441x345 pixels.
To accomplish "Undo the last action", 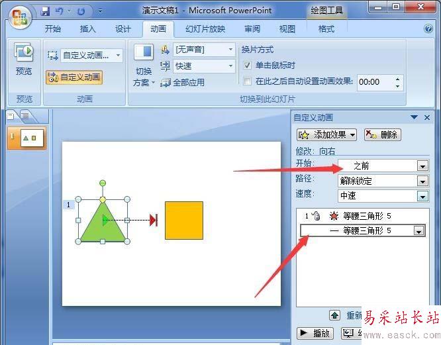I will [60, 11].
